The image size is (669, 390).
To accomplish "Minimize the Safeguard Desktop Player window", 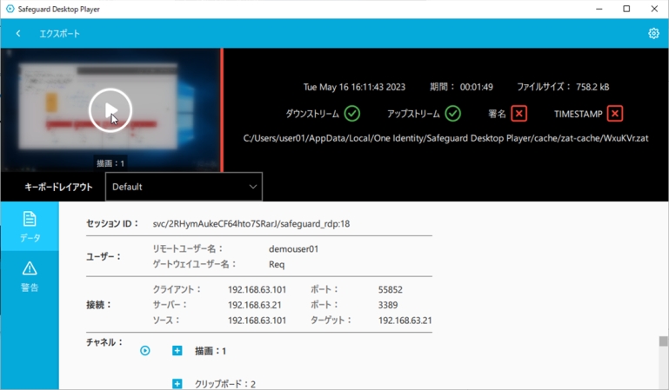I will (x=599, y=9).
